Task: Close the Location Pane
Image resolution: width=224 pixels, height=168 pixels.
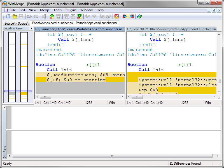Action: pos(31,29)
